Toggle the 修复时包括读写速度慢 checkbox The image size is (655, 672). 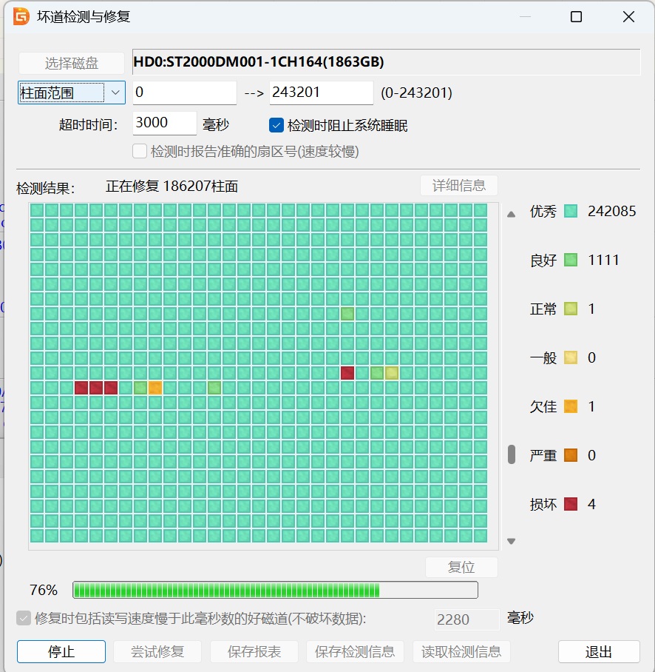24,619
